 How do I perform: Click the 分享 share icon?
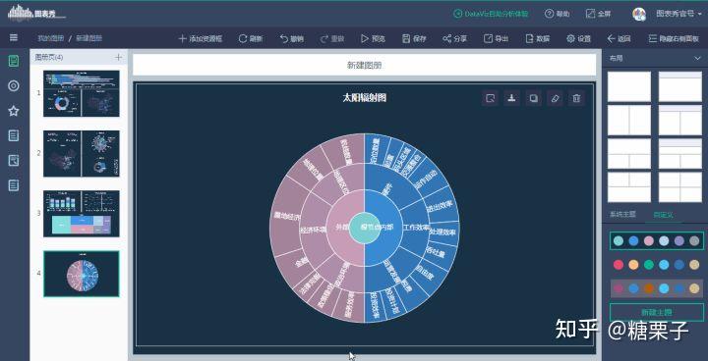tap(447, 39)
